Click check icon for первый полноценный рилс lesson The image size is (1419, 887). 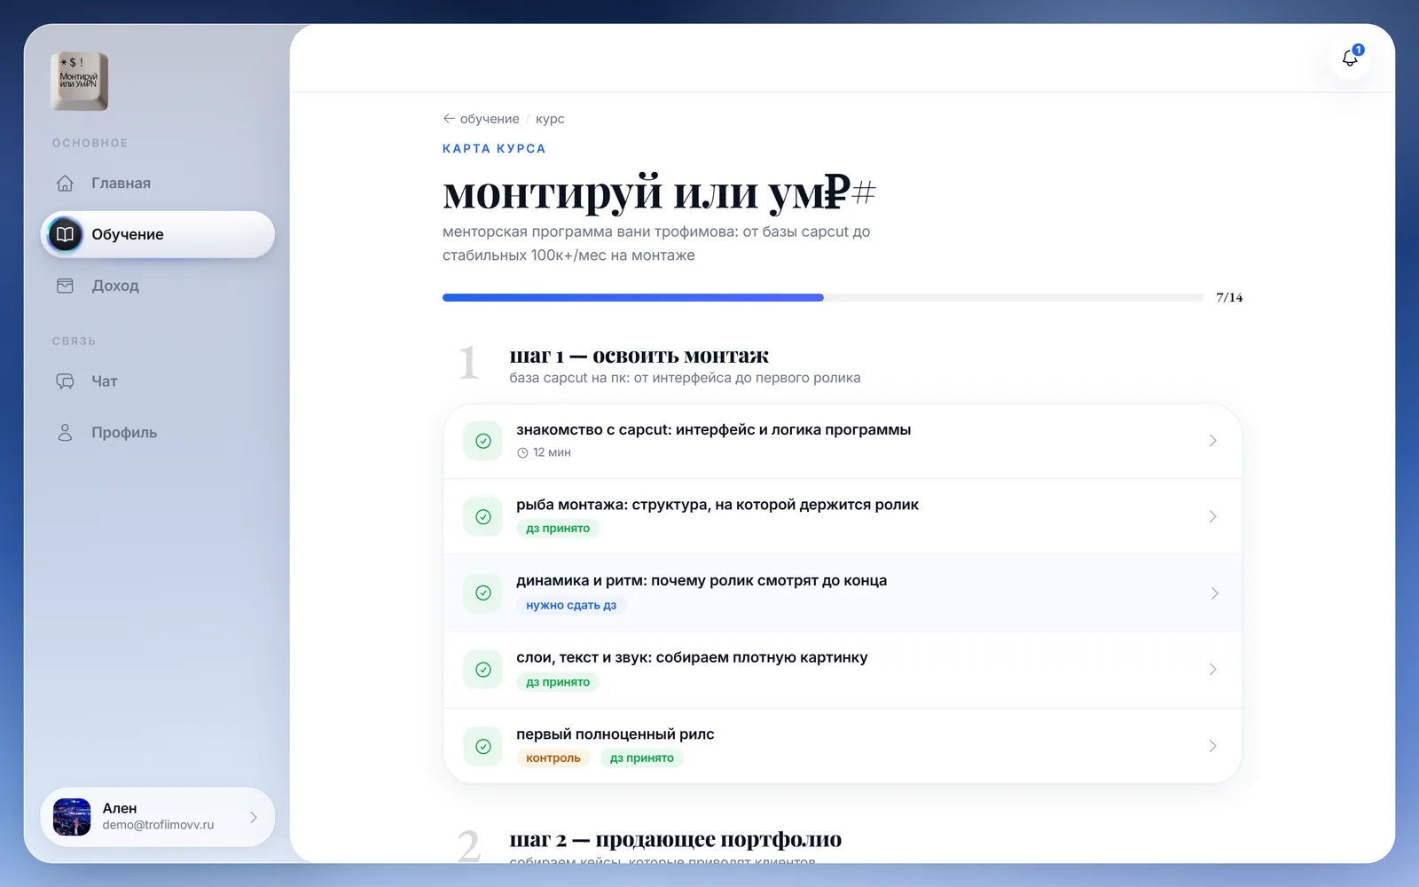pos(483,746)
